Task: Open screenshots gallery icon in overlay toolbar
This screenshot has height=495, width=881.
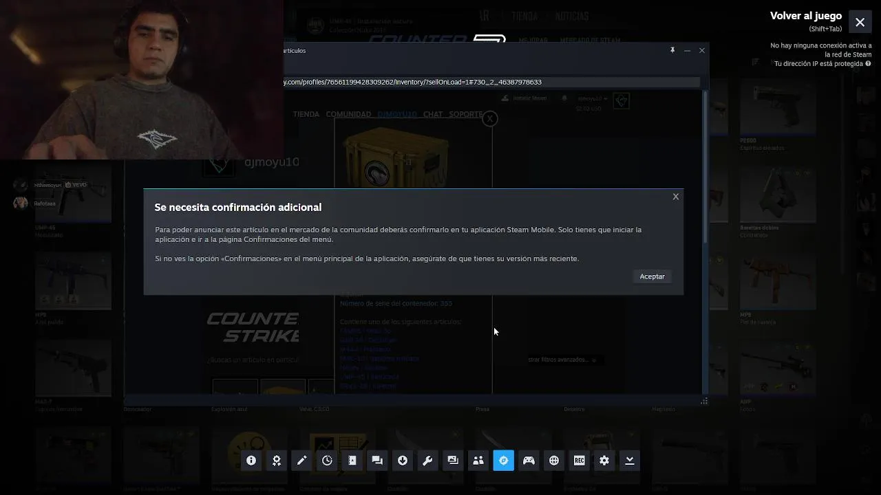Action: pyautogui.click(x=453, y=461)
